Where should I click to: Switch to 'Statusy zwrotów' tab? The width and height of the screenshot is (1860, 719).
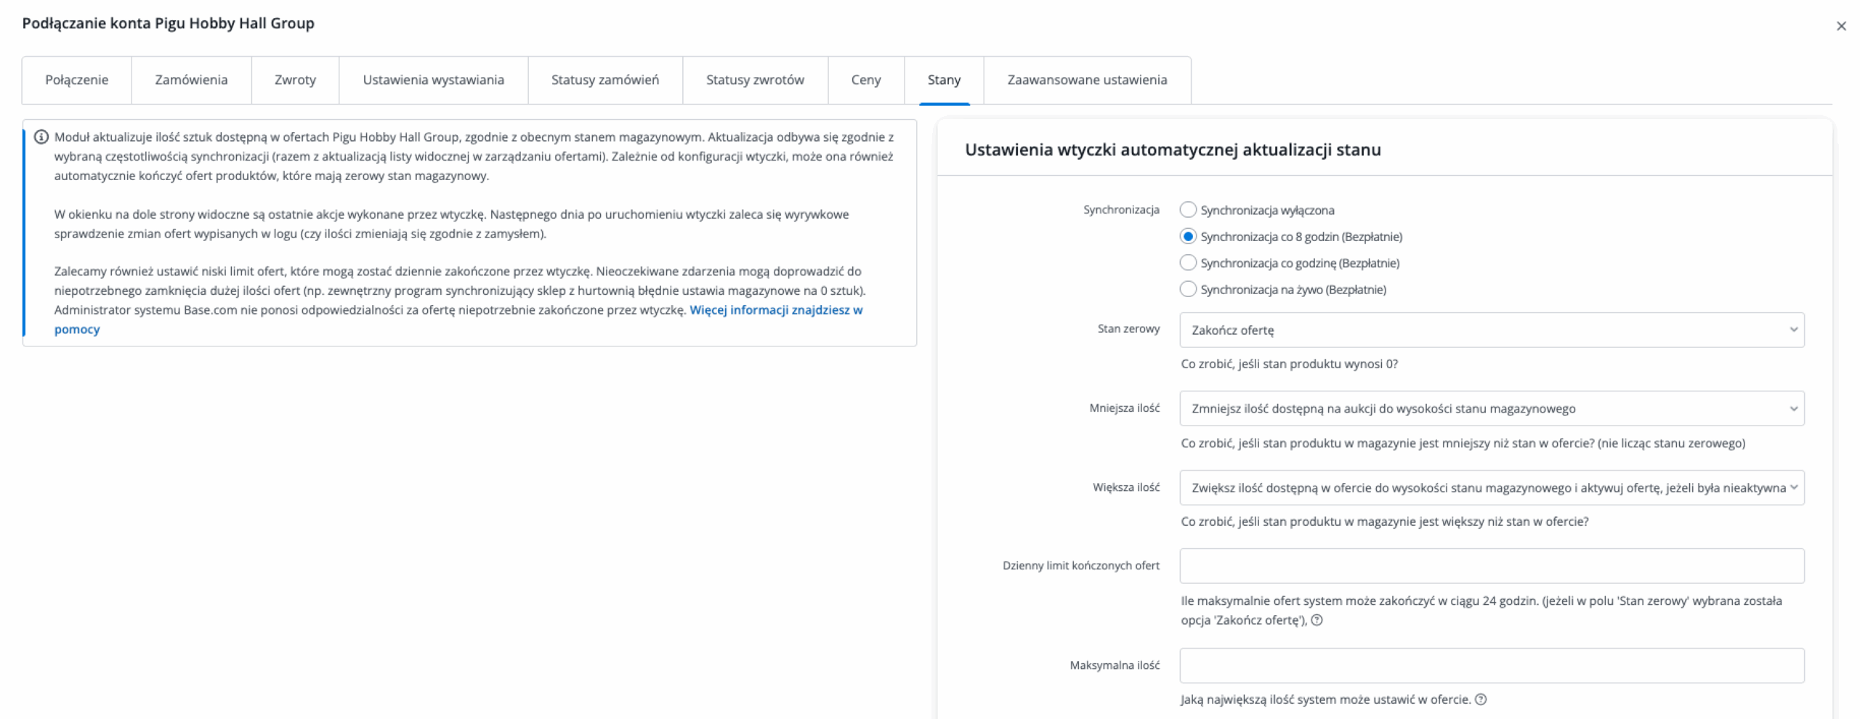754,80
